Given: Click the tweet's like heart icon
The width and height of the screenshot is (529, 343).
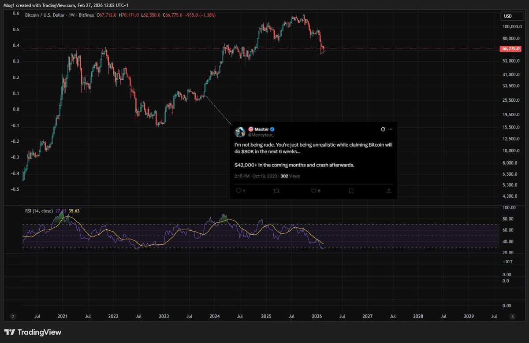Looking at the screenshot, I should [314, 191].
